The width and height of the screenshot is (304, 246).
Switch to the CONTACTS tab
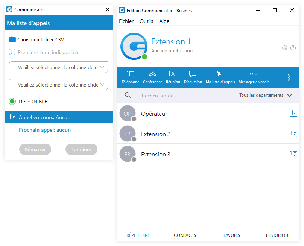pyautogui.click(x=185, y=235)
